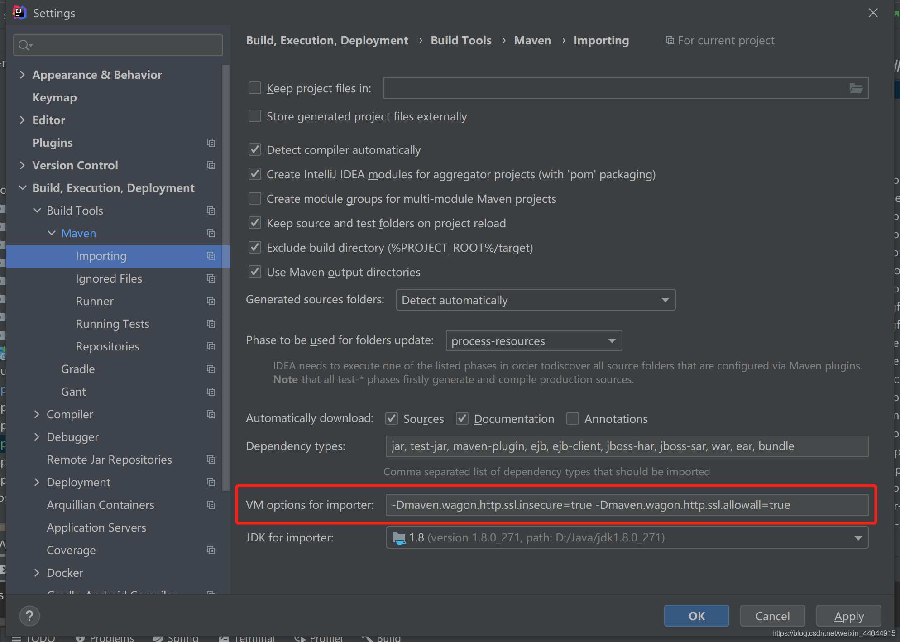
Task: Open Generated sources folders dropdown
Action: [x=535, y=300]
